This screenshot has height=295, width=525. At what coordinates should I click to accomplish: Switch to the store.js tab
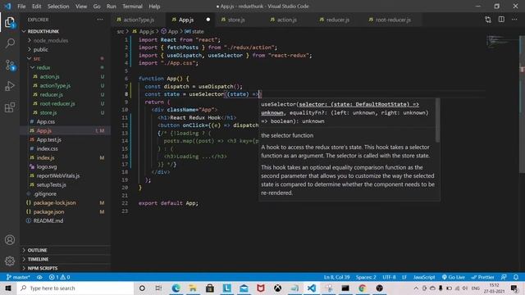point(236,20)
